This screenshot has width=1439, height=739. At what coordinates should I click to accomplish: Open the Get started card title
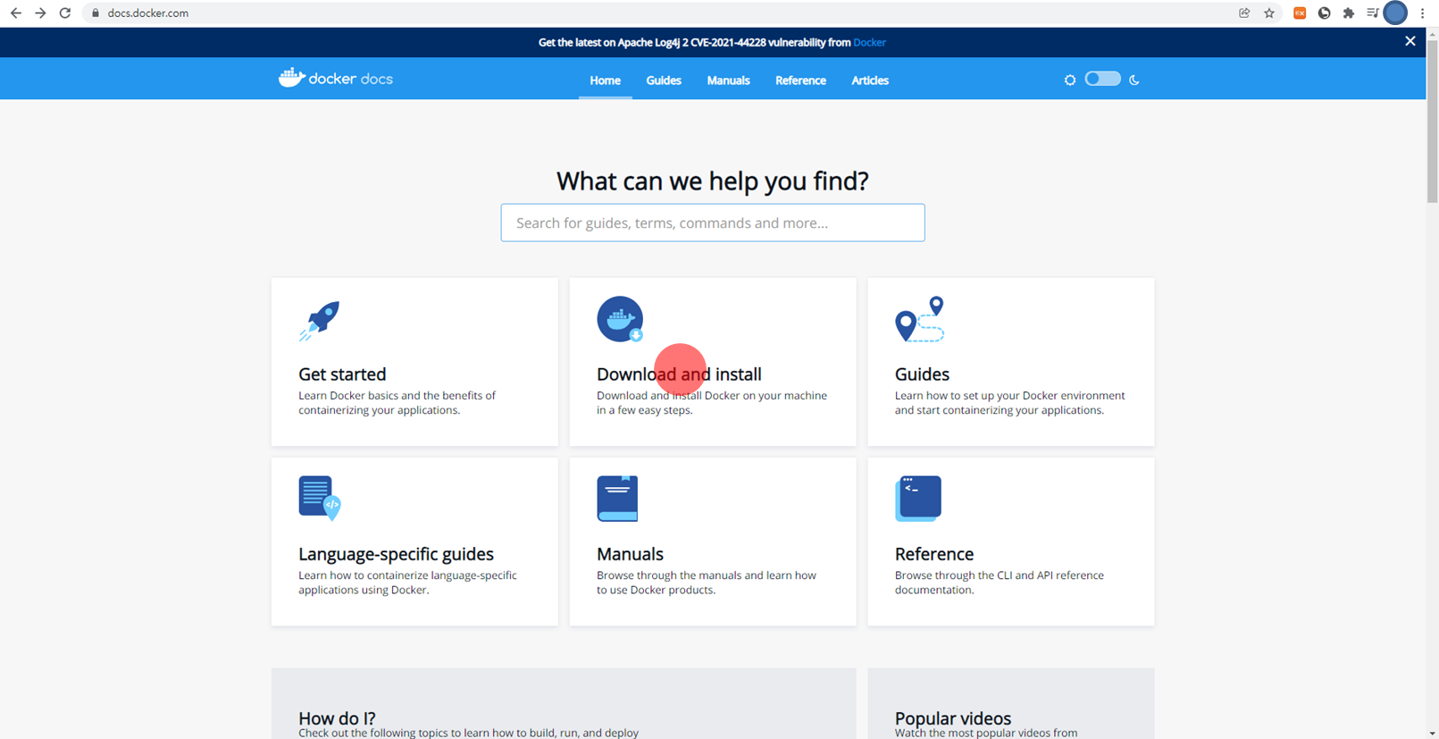coord(342,374)
